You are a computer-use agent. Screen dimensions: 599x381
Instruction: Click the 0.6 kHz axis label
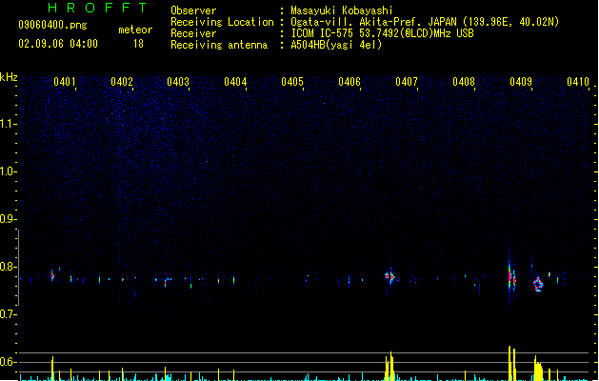pyautogui.click(x=9, y=362)
